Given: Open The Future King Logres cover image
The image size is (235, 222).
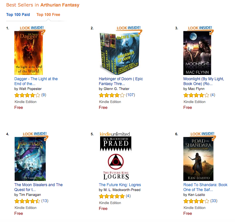Looking at the screenshot, I should point(116,158).
